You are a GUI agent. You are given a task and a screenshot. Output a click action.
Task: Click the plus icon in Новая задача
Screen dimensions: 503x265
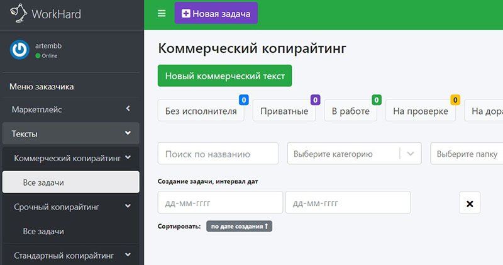pyautogui.click(x=185, y=13)
